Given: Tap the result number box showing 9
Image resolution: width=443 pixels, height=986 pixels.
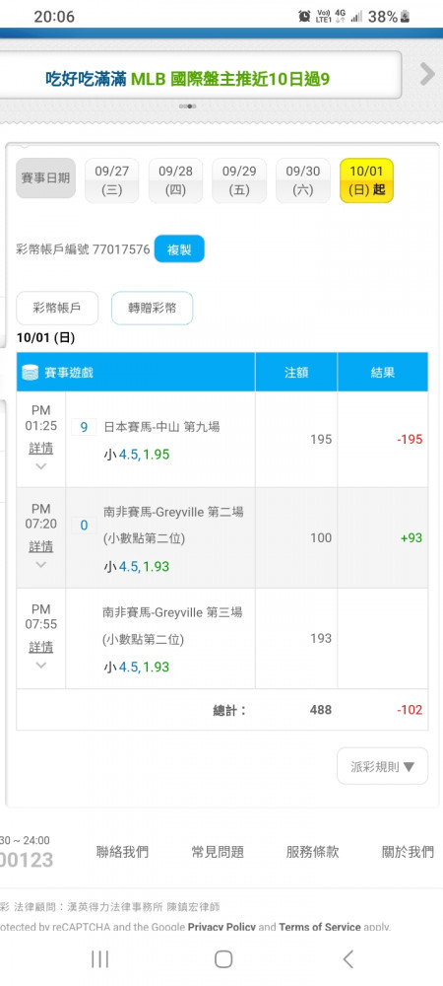Looking at the screenshot, I should tap(84, 428).
